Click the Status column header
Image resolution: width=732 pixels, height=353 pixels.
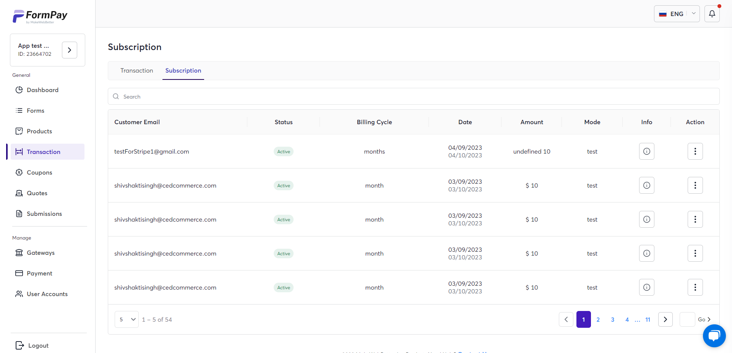(x=283, y=122)
